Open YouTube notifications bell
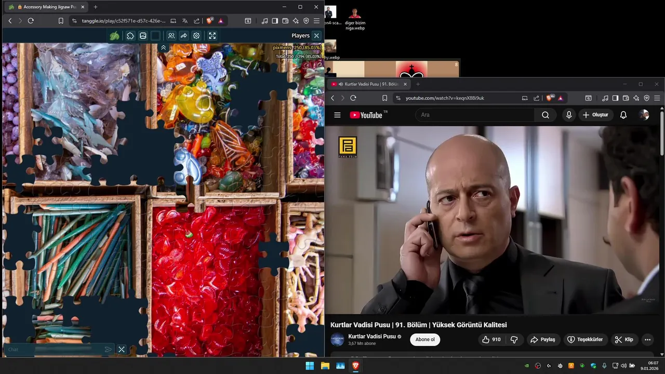Screen dimensions: 665x374 tap(623, 115)
